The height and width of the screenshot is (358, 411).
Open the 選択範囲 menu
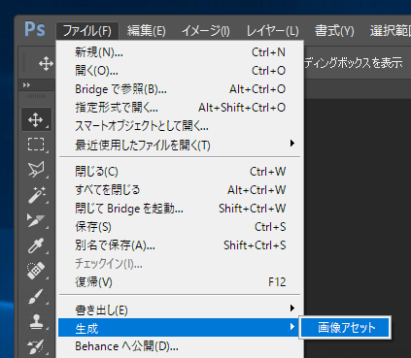(x=390, y=31)
